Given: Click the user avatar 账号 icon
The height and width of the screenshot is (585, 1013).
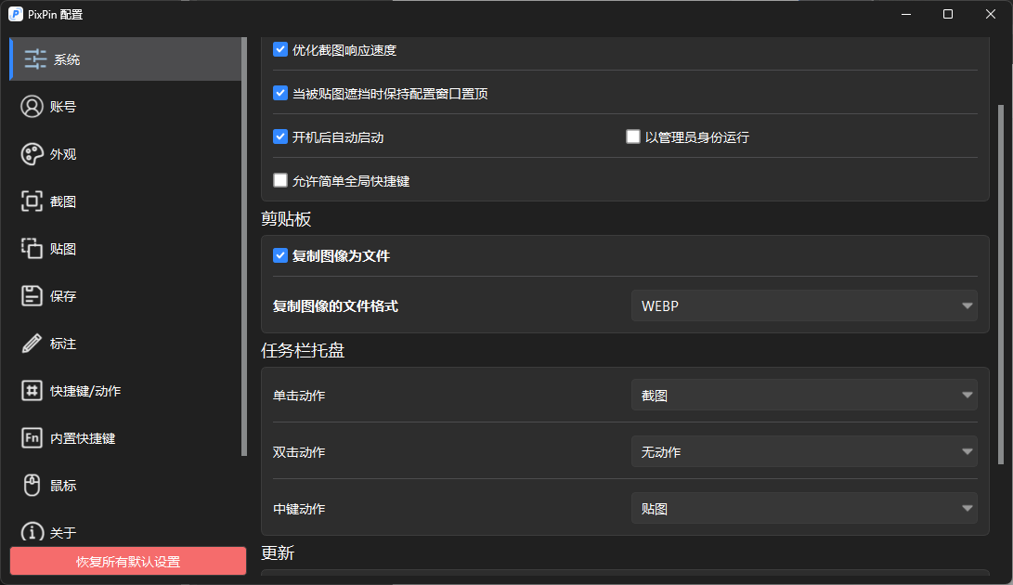Looking at the screenshot, I should [x=32, y=107].
